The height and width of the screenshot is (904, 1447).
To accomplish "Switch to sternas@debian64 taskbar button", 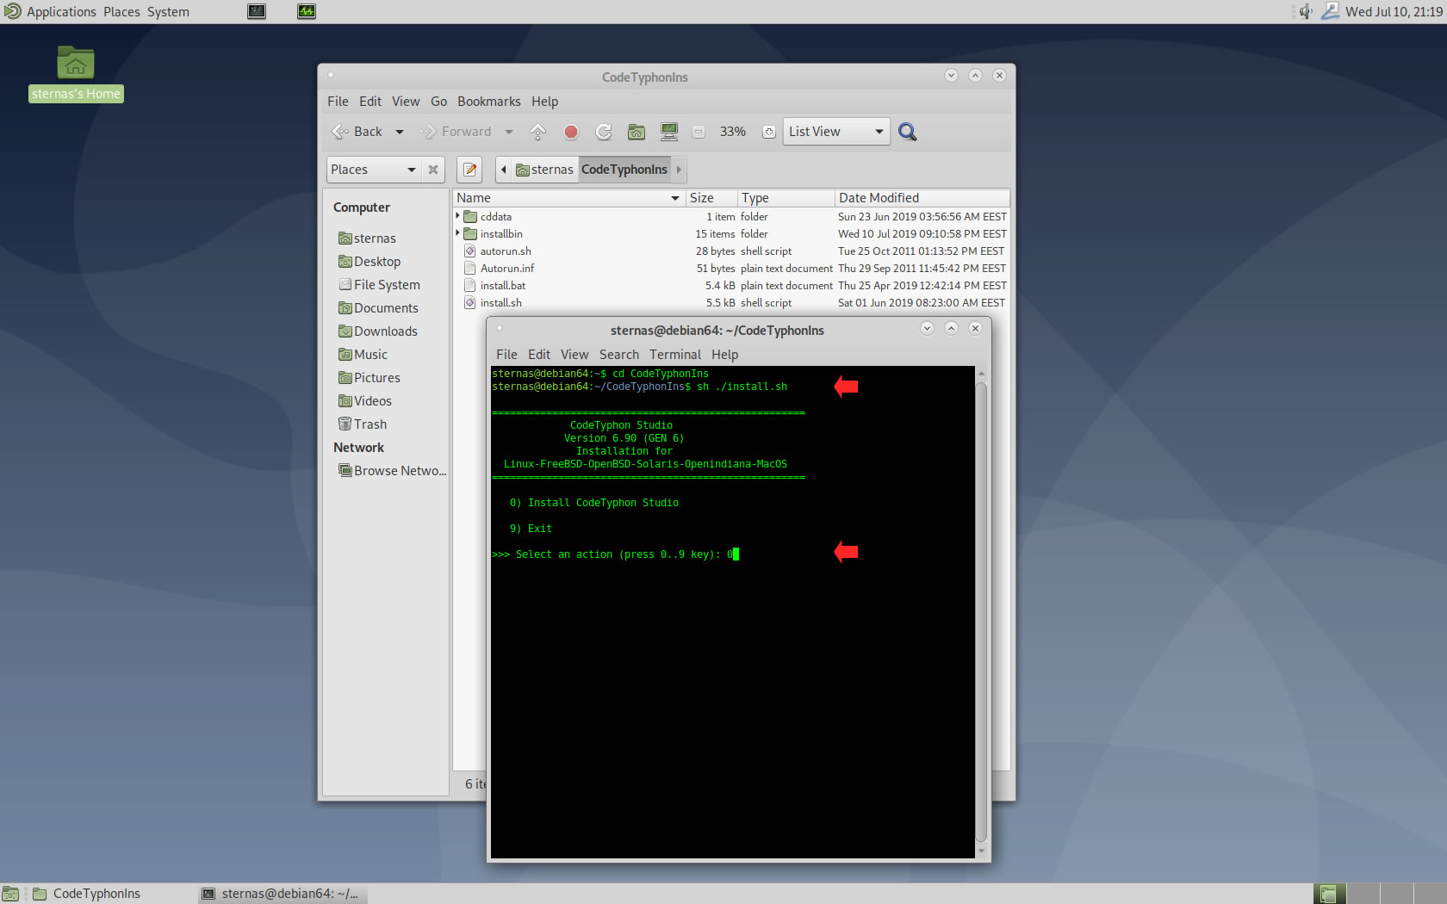I will pos(282,894).
